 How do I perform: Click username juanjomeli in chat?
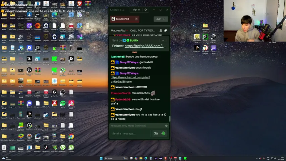[x=118, y=57]
